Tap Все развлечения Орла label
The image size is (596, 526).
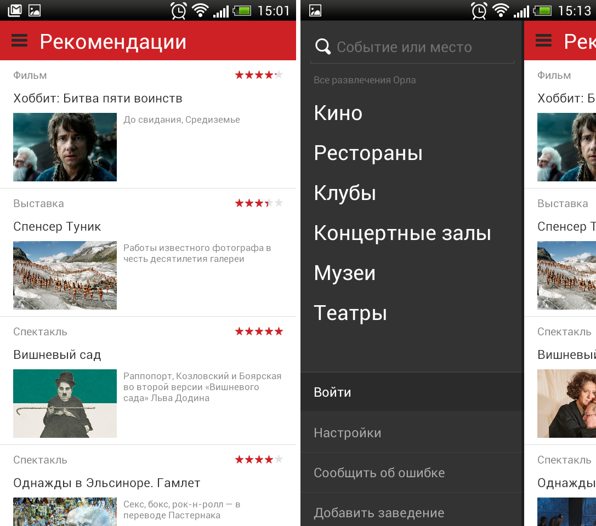click(x=365, y=80)
